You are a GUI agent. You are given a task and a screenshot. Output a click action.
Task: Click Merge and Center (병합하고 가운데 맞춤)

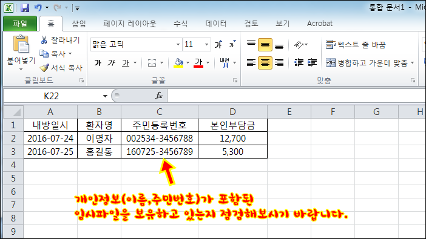point(367,63)
